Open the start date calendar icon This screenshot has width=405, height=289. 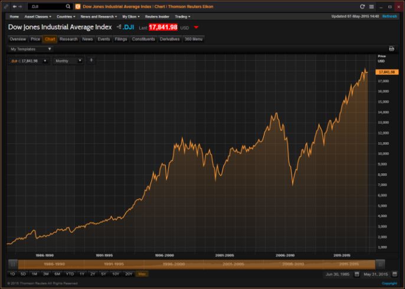[357, 274]
